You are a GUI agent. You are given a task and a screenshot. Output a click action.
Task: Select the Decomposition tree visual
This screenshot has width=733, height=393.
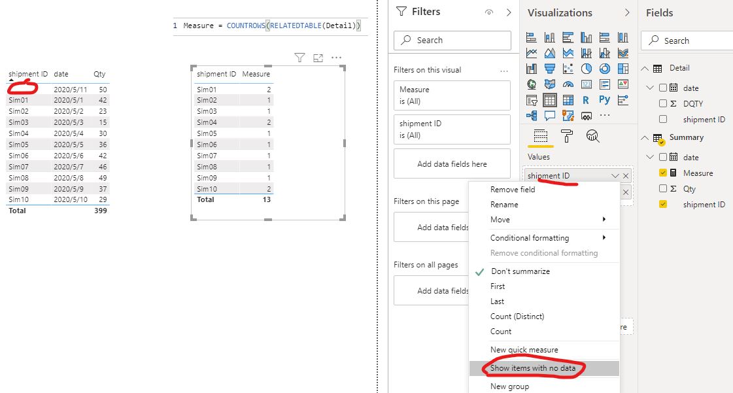532,116
